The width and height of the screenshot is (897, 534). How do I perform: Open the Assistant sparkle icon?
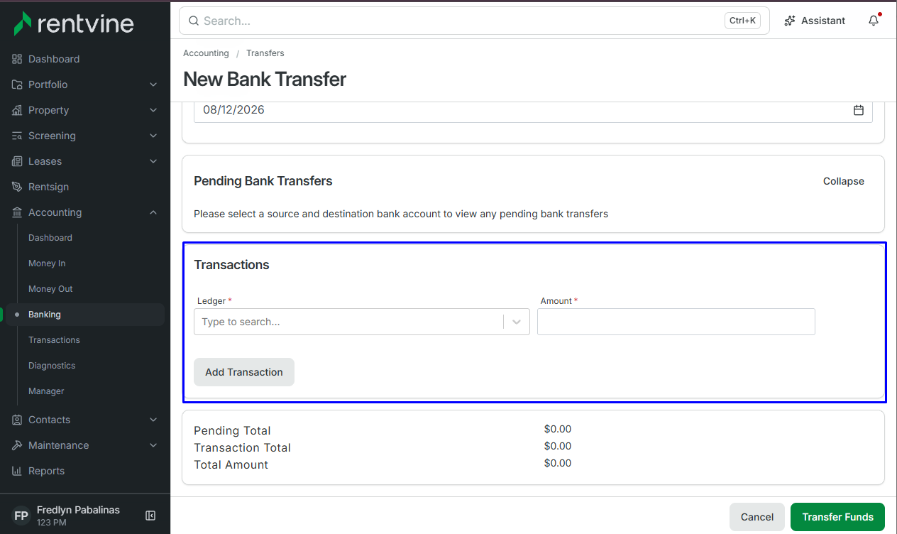(789, 21)
